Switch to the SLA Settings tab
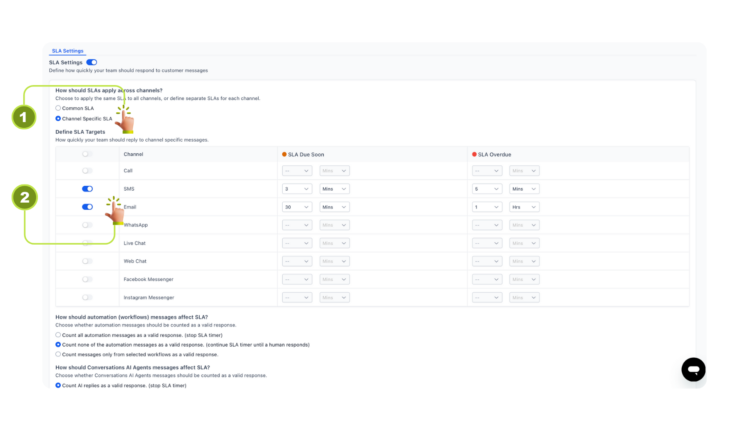 click(68, 51)
